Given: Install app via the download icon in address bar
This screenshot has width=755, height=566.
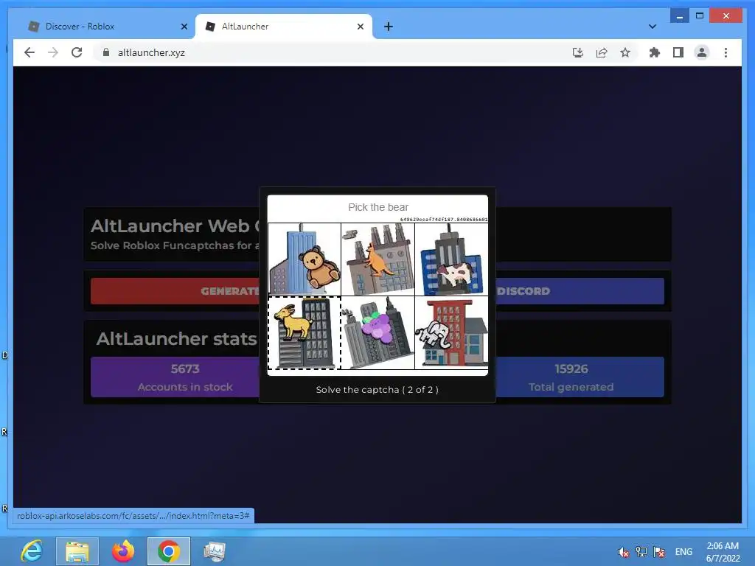Looking at the screenshot, I should pos(578,52).
